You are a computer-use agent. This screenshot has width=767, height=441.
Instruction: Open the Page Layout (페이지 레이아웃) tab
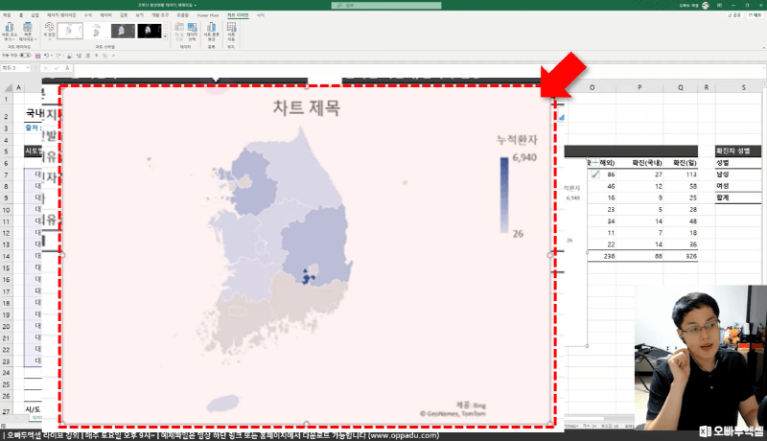(x=61, y=15)
